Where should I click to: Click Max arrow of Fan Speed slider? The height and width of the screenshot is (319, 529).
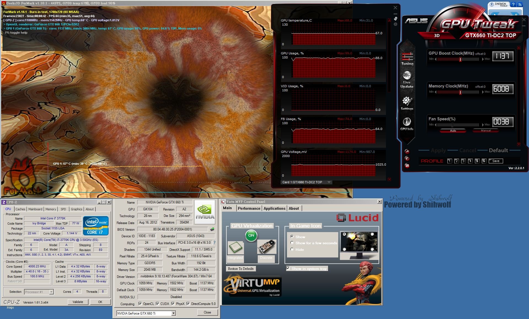click(483, 125)
